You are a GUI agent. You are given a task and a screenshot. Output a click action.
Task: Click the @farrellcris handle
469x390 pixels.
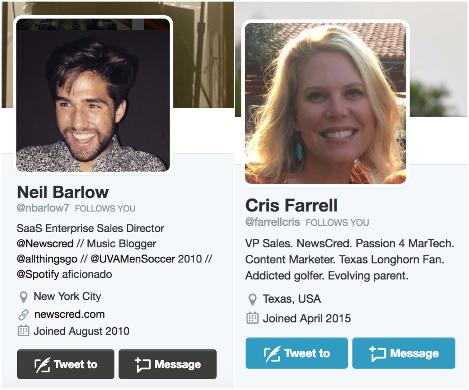273,222
